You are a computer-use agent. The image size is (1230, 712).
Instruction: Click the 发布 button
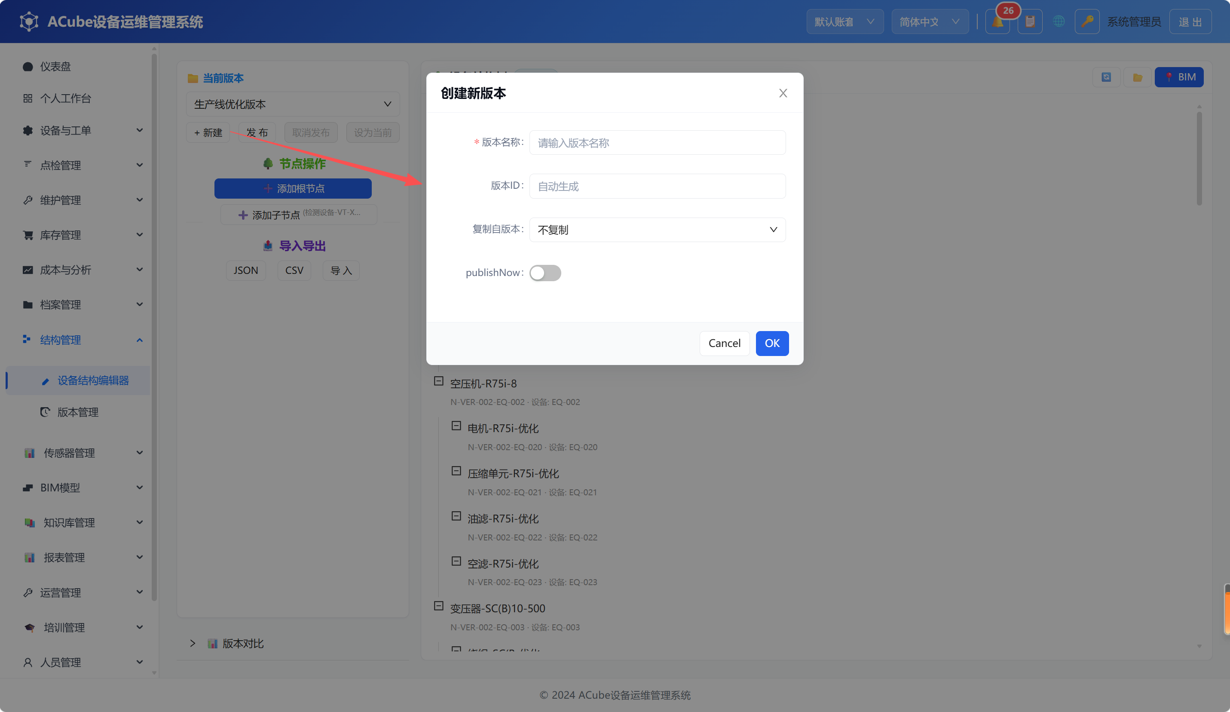(257, 132)
